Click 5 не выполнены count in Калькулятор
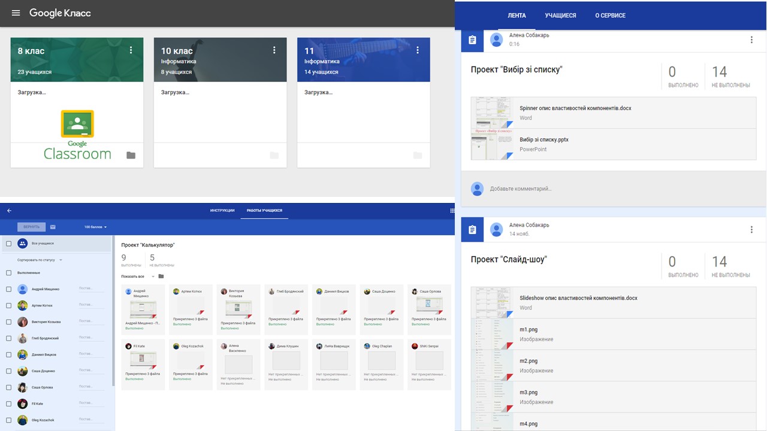 click(162, 261)
